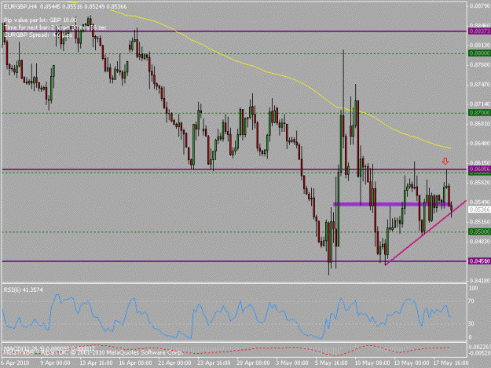
Task: Click the 0.86480 price axis label
Action: tap(480, 144)
